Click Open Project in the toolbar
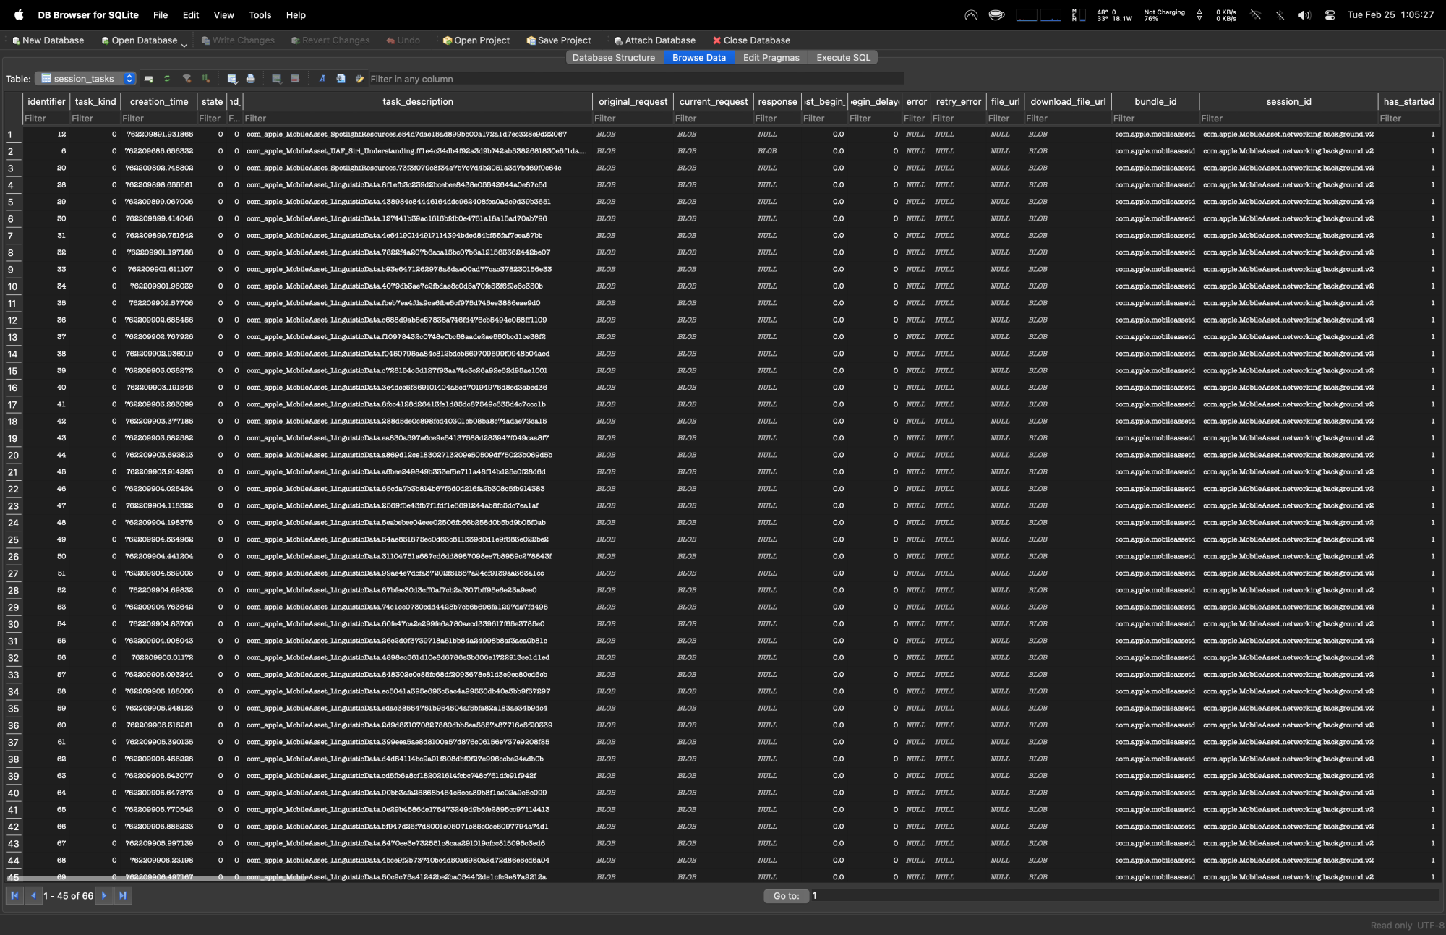The image size is (1446, 935). point(476,40)
